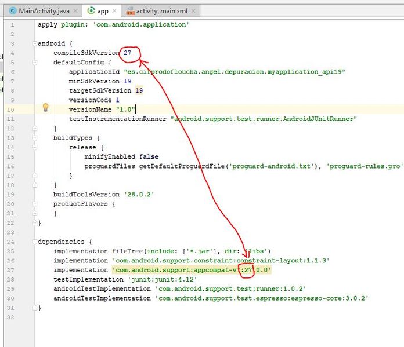Viewport: 404px width, 347px height.
Task: Click the compileSdkVersion value 27
Action: [127, 53]
